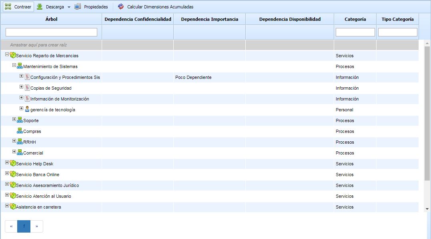Click the Calcular Dimensiones Acumuladas icon
Viewport: 431px width, 239px height.
[121, 7]
